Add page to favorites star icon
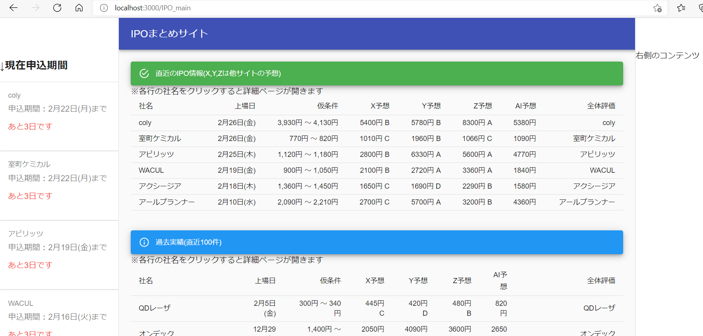 pos(657,8)
